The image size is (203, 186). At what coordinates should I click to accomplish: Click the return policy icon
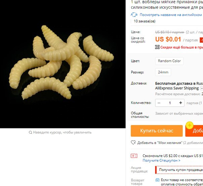pos(157,180)
